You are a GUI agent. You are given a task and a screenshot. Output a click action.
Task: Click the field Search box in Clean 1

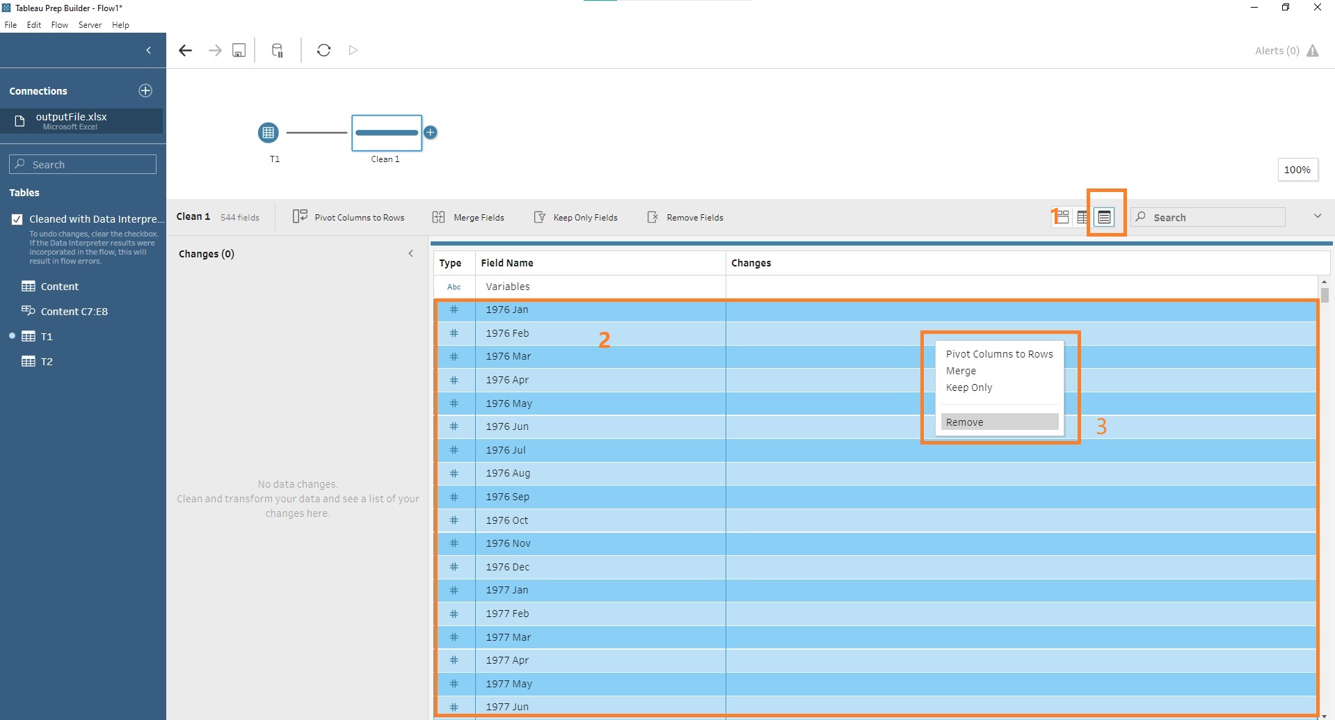1208,217
